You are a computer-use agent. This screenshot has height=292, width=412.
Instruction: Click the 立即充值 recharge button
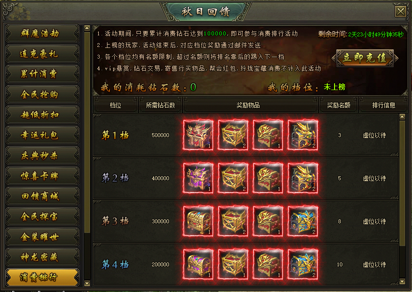(x=365, y=58)
